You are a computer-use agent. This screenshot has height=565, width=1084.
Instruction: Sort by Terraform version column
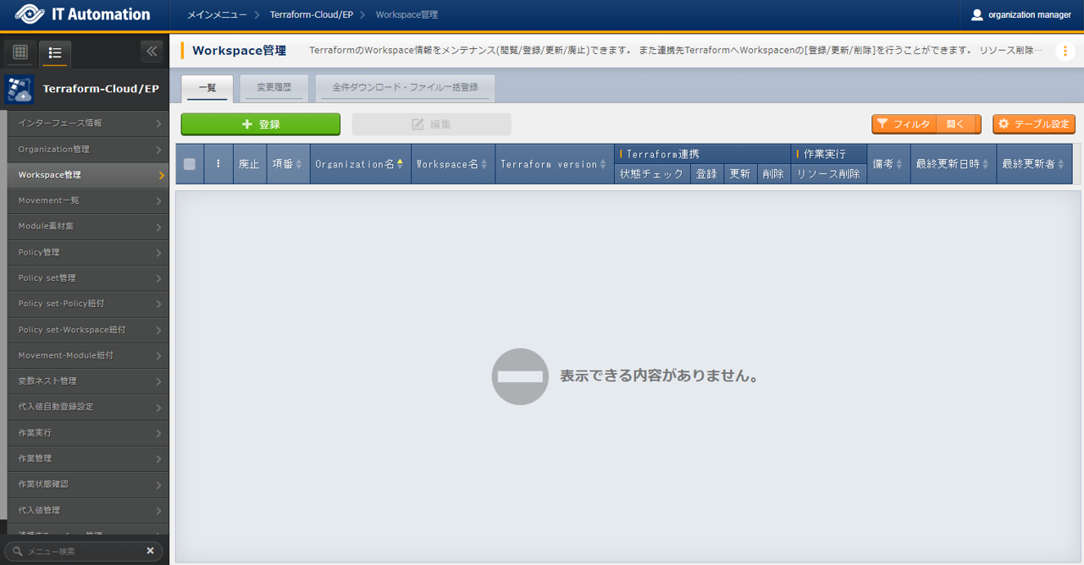(x=554, y=164)
